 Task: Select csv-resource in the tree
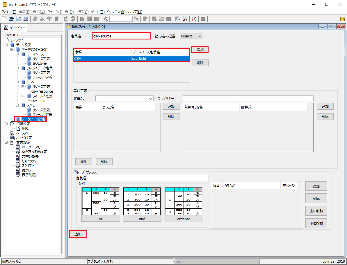(42, 91)
